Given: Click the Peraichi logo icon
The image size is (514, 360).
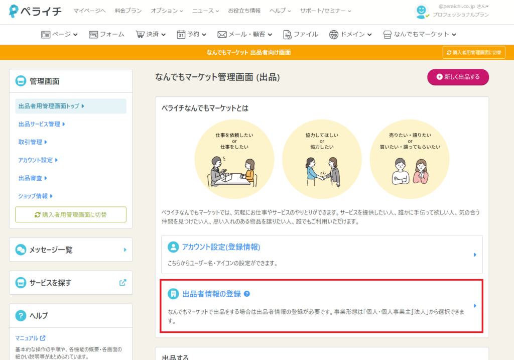Looking at the screenshot, I should pyautogui.click(x=14, y=11).
